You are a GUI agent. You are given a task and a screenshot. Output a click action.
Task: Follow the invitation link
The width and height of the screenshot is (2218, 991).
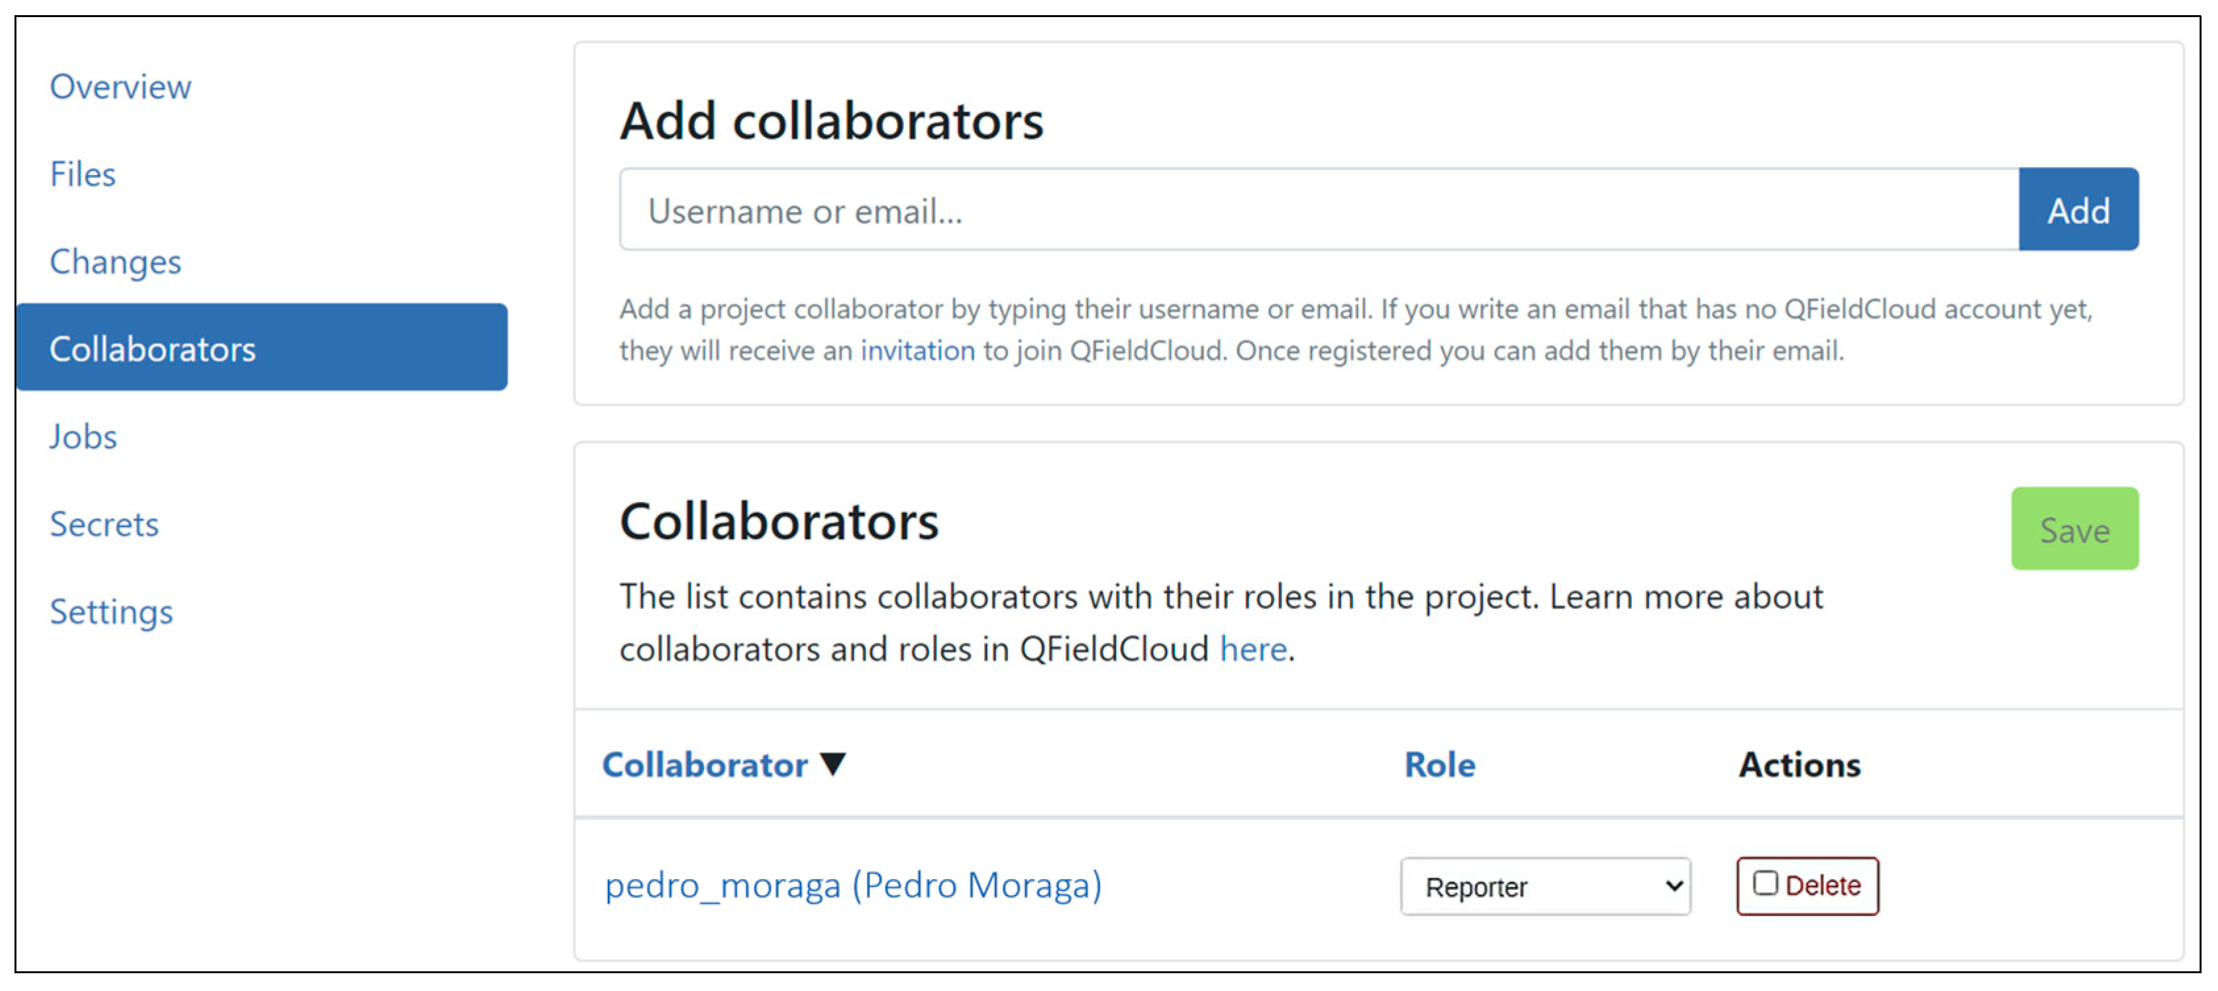(x=918, y=351)
